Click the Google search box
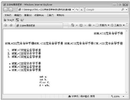This screenshot has width=130, height=100. coord(103,10)
